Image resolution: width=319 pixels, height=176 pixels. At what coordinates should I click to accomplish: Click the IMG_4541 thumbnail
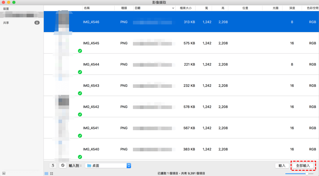pyautogui.click(x=64, y=128)
